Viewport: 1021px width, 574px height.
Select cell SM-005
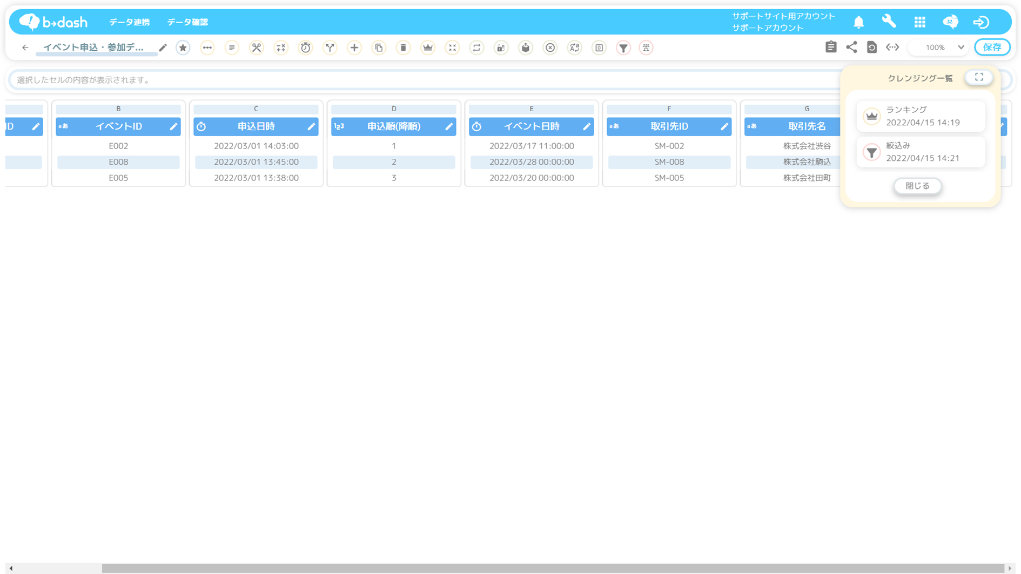pyautogui.click(x=669, y=178)
